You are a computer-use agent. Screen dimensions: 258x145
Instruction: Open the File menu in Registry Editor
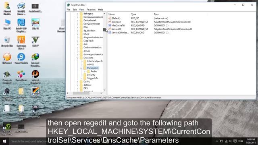coord(69,10)
